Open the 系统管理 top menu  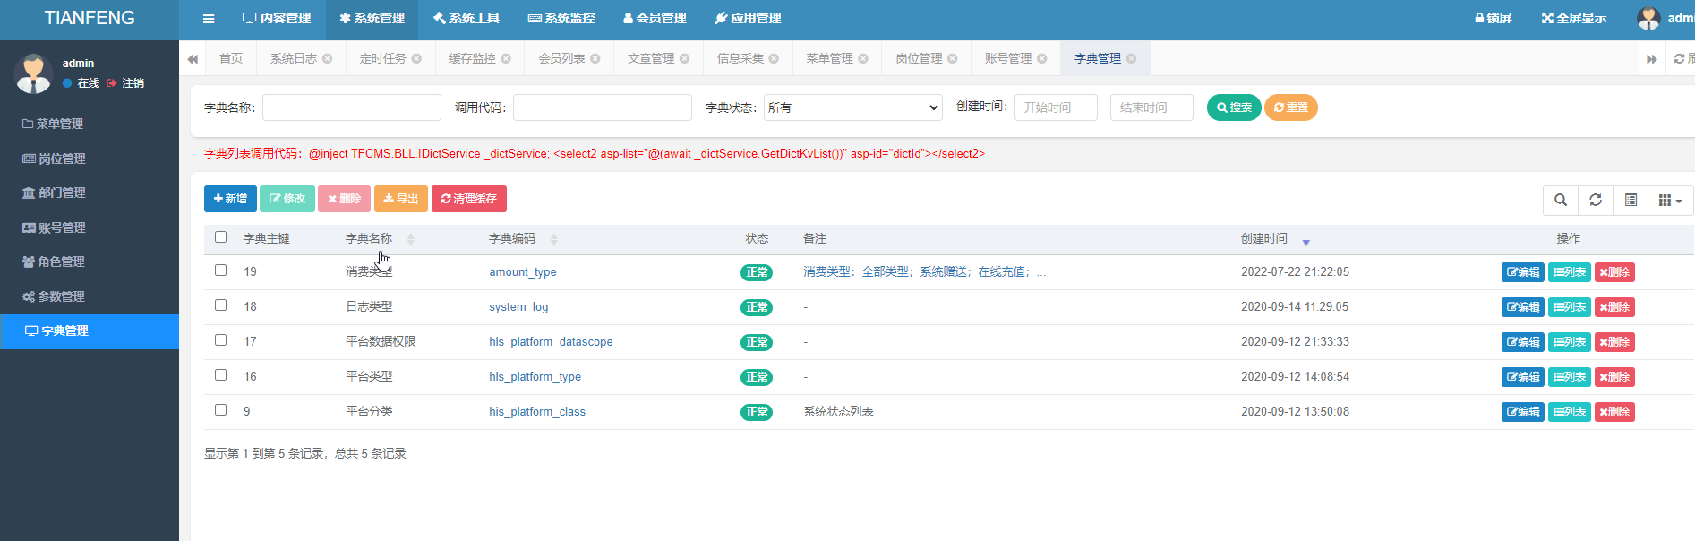tap(372, 19)
